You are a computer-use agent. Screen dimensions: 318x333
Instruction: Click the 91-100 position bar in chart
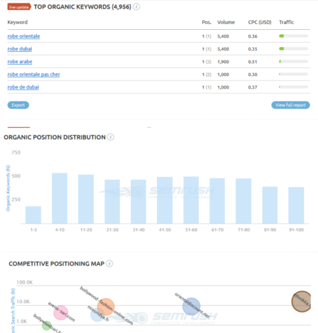click(x=296, y=205)
